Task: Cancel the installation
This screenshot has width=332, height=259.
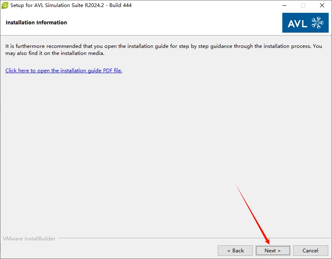Action: [x=310, y=250]
